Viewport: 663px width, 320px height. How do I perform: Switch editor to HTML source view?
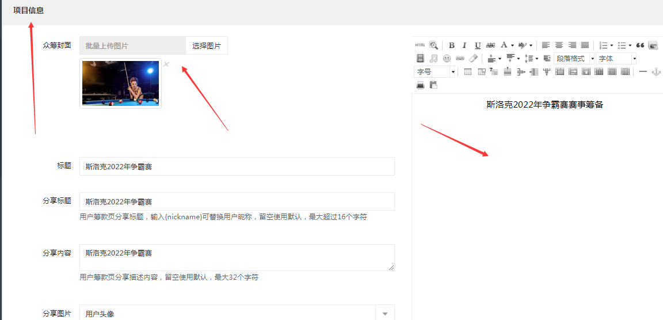pyautogui.click(x=420, y=45)
